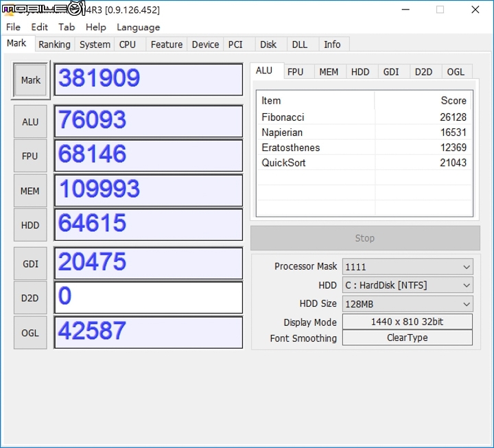The image size is (494, 448).
Task: Switch to the Ranking tab
Action: click(x=54, y=45)
